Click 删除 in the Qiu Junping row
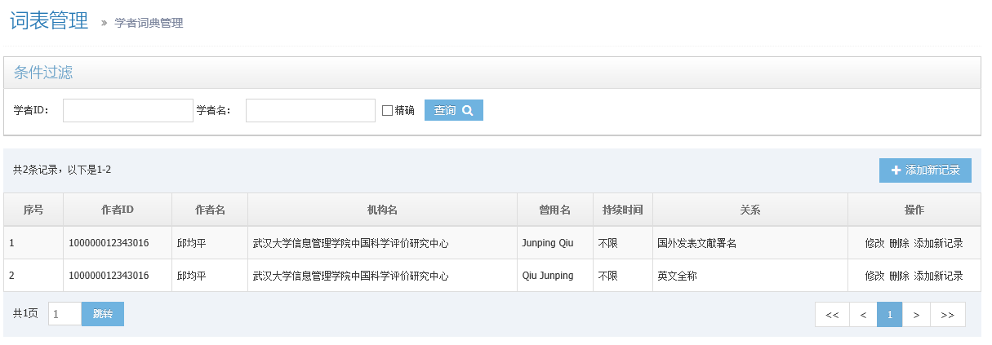992x345 pixels. tap(899, 276)
